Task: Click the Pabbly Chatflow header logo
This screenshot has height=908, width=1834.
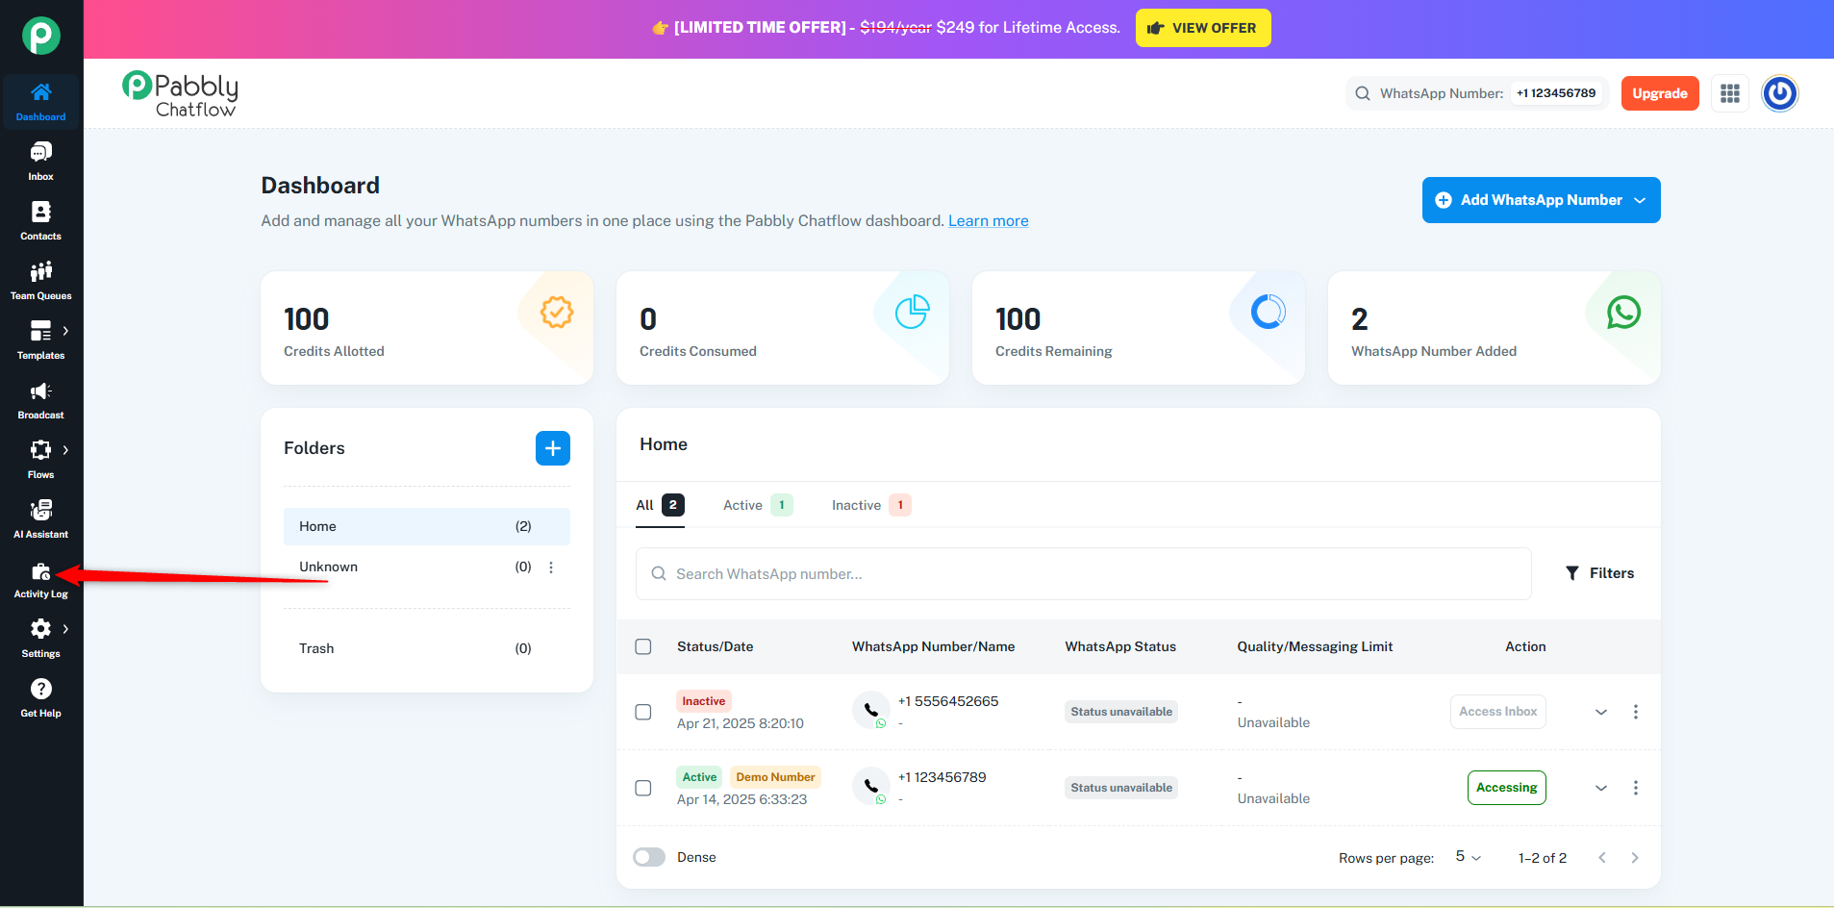Action: (x=180, y=94)
